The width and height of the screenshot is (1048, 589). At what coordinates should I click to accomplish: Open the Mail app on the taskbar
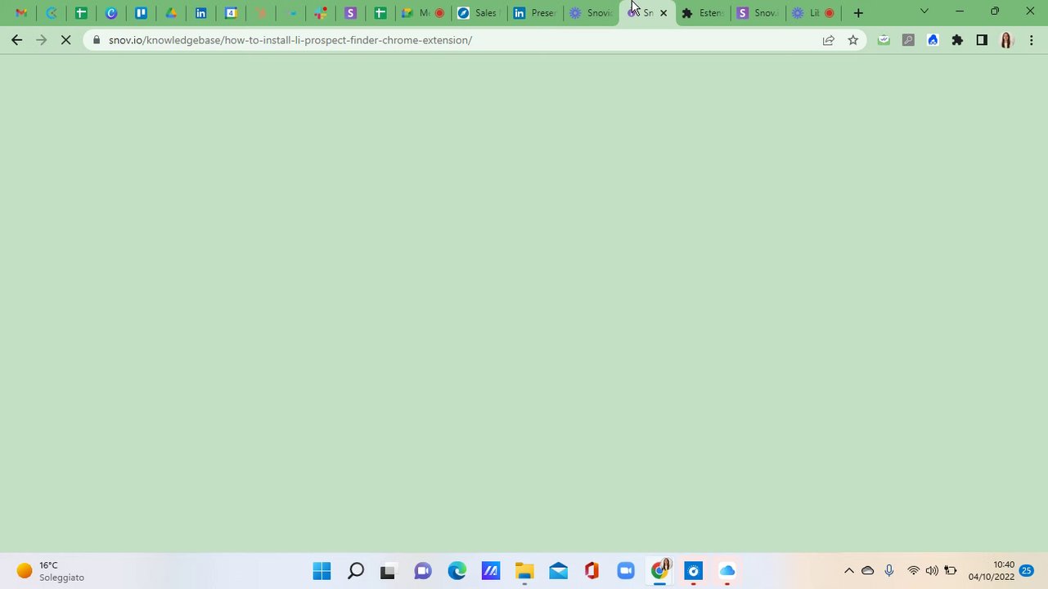coord(558,571)
